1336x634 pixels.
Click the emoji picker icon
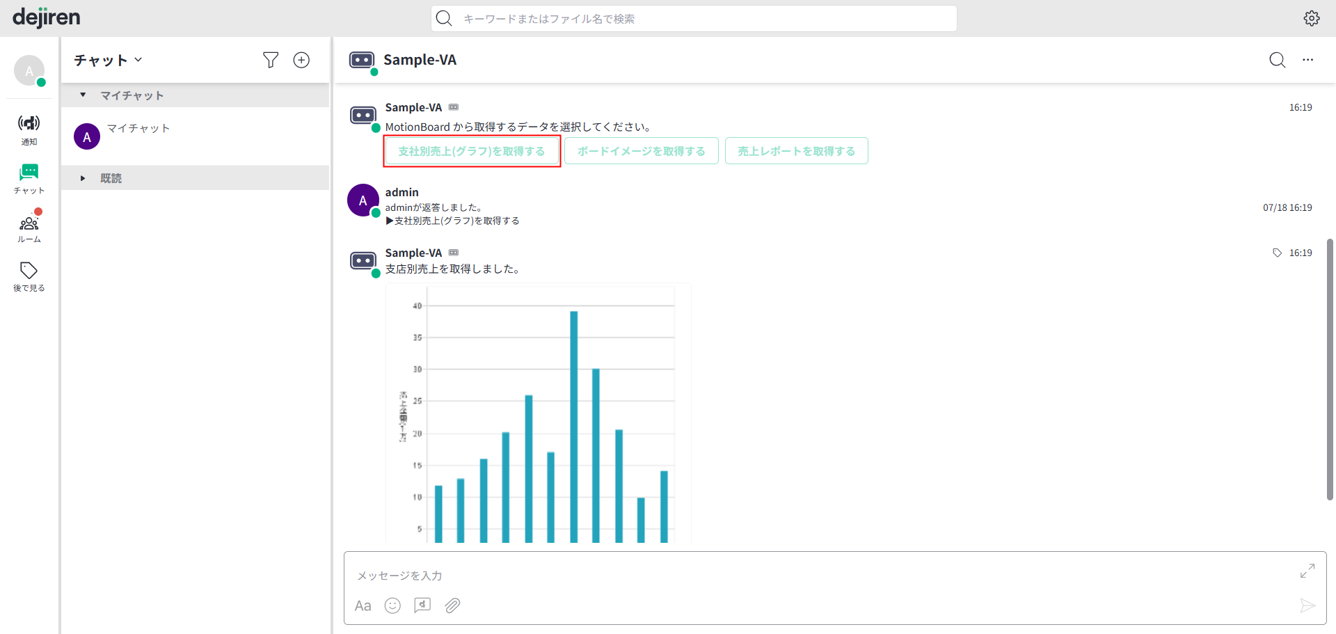(392, 605)
